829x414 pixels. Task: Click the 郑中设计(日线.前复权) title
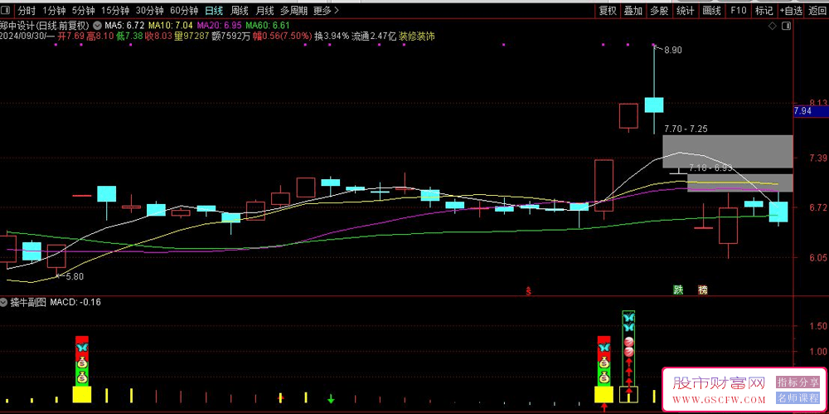(45, 25)
